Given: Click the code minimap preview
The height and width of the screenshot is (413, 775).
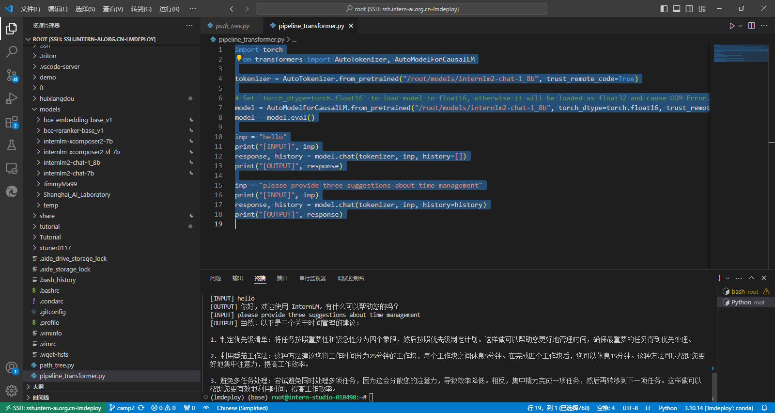Looking at the screenshot, I should click(x=741, y=53).
